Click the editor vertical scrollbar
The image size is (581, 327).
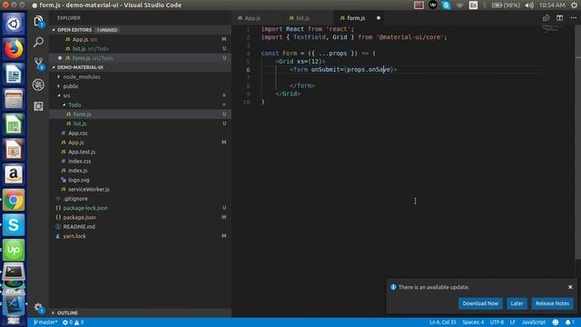coord(578,141)
